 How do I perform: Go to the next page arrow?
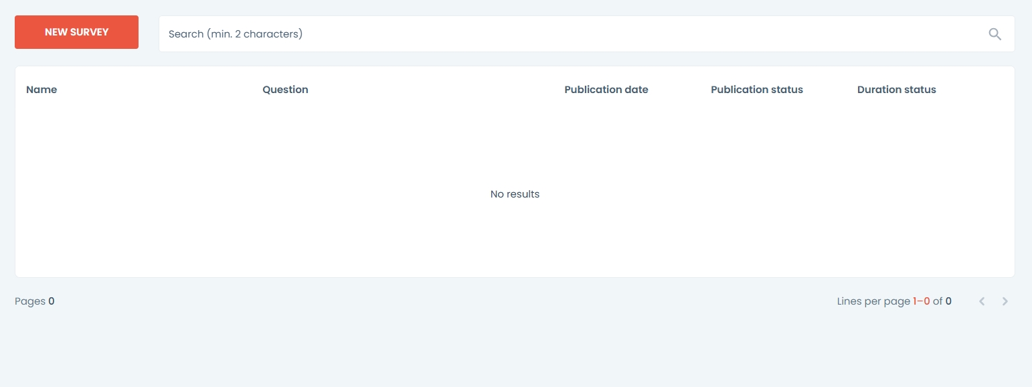click(1005, 301)
